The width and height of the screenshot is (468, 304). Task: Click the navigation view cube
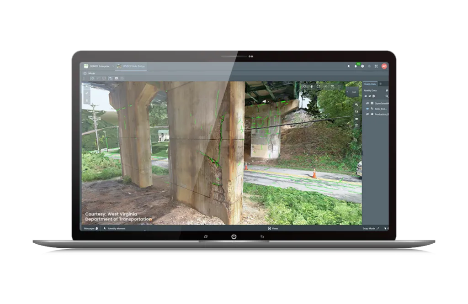pyautogui.click(x=353, y=93)
